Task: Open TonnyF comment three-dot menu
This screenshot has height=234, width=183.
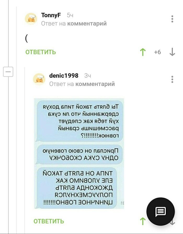Action: pyautogui.click(x=172, y=19)
